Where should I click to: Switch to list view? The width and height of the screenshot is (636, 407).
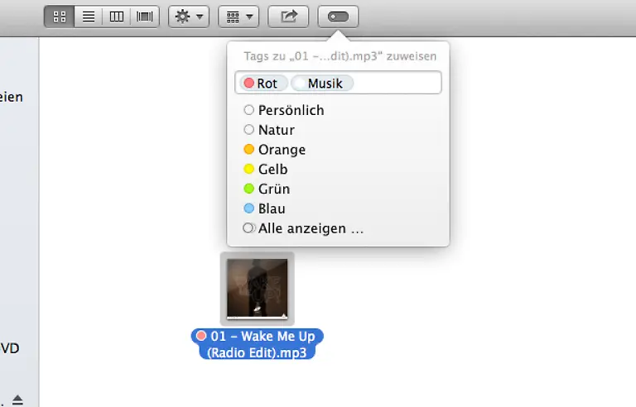pos(89,17)
